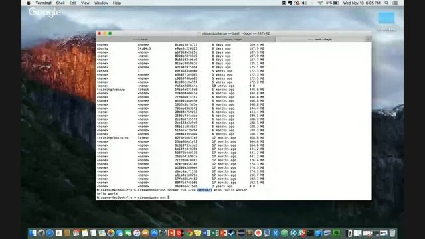Open the blue Messages bubble in Dock
The image size is (425, 239).
tap(120, 233)
